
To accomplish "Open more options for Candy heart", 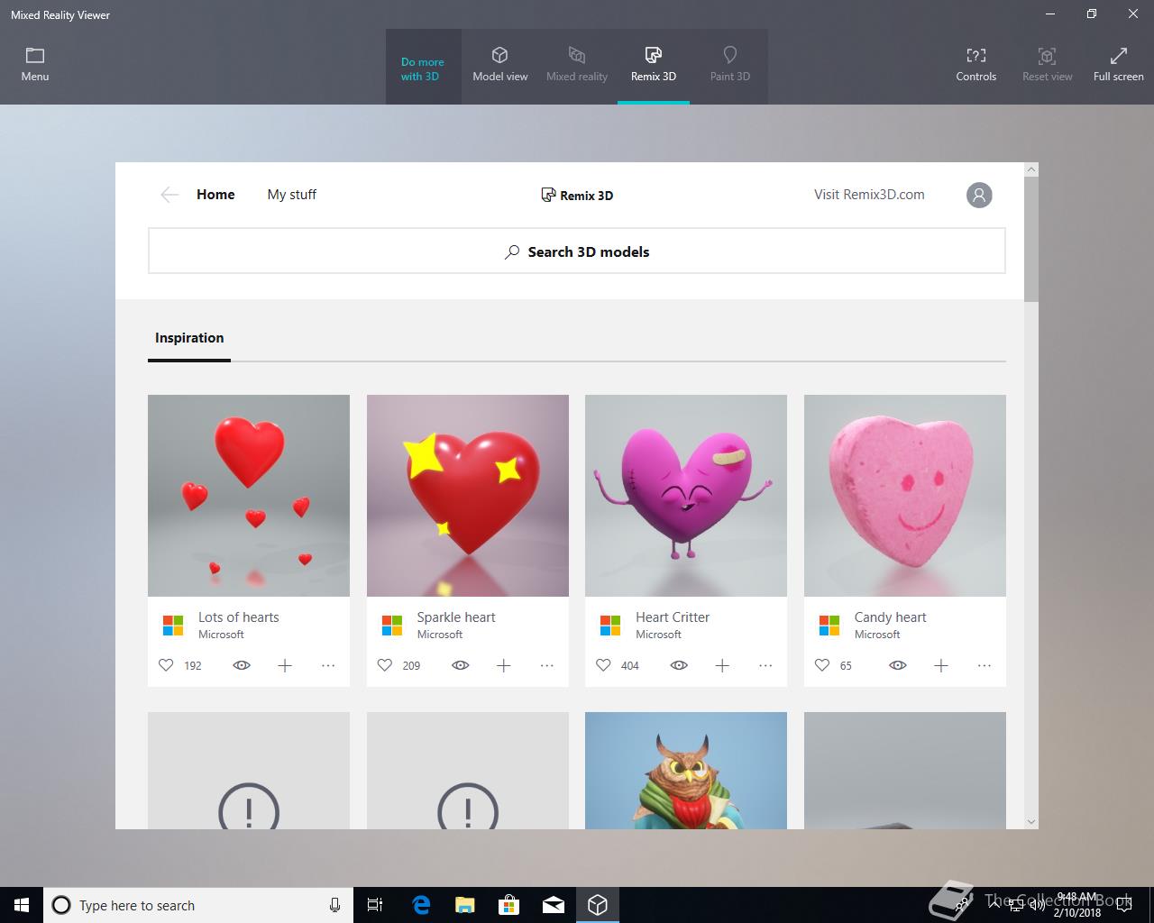I will pos(985,665).
